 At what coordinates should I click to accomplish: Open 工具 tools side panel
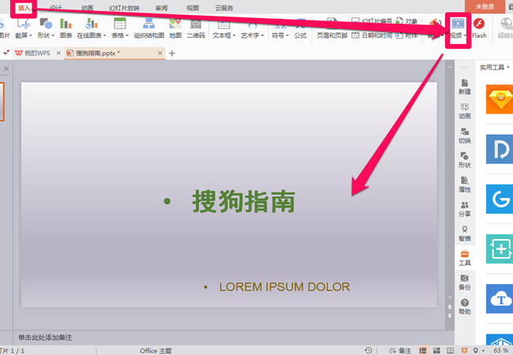465,258
